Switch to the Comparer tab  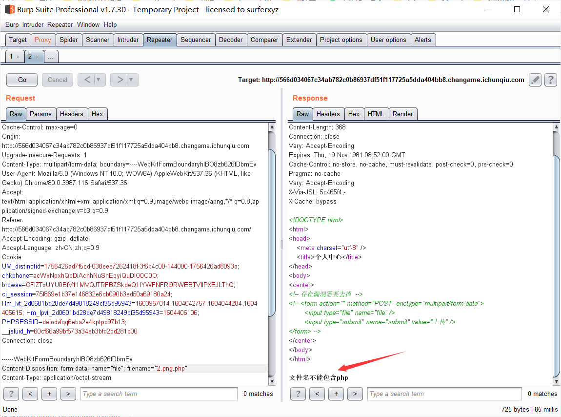click(264, 40)
